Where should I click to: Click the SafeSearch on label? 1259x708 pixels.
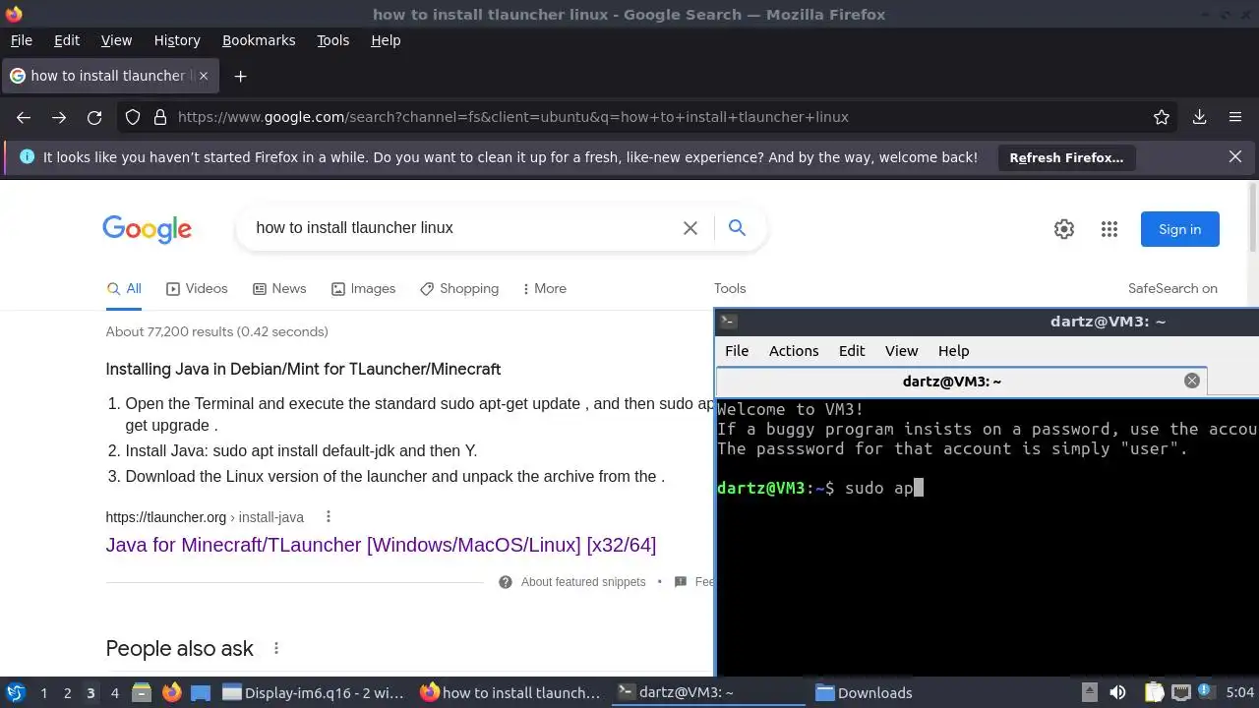click(x=1172, y=289)
